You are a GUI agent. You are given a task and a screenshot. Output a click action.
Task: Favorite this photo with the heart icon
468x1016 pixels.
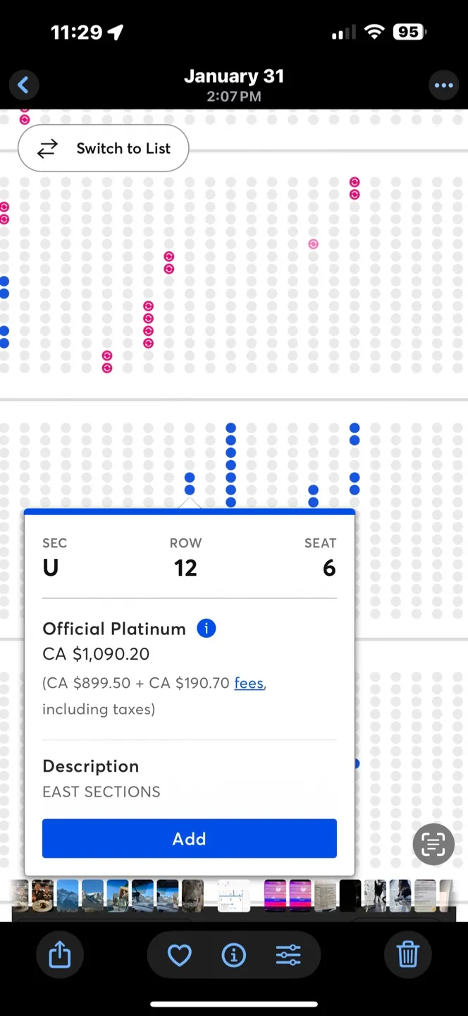tap(179, 955)
